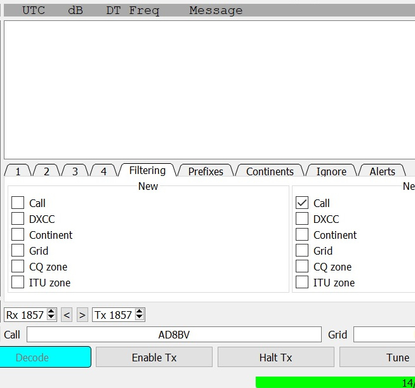Enable the DXCC checkbox in left New group

(x=18, y=218)
